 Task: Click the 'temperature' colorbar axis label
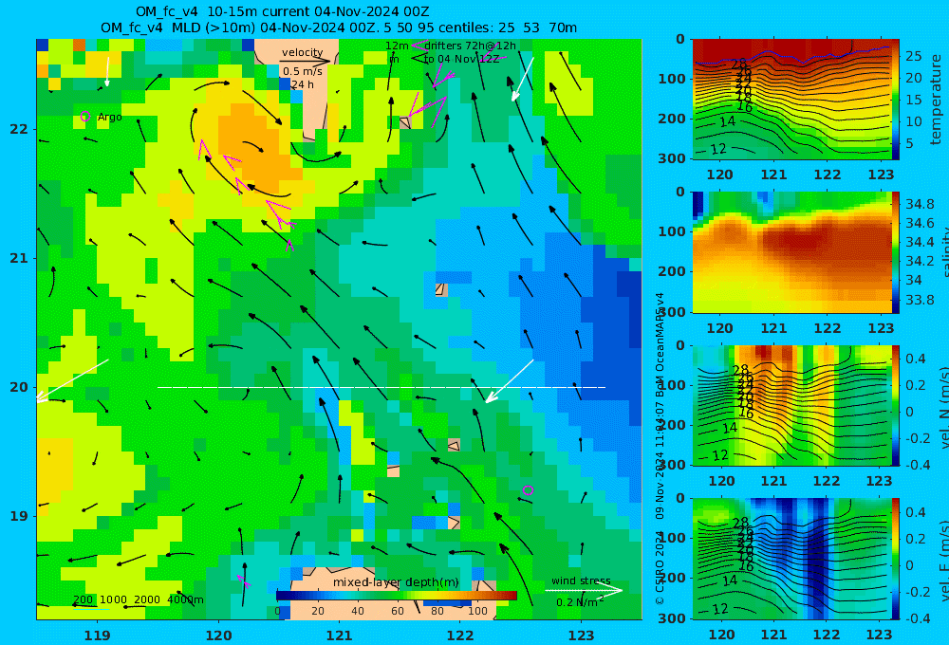[x=936, y=100]
